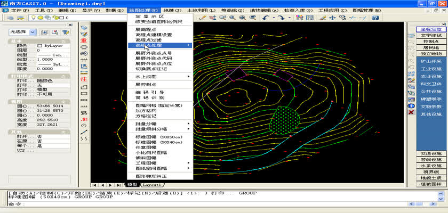448x213 pixels.
Task: Click the eraser toolbar icon
Action: (x=323, y=18)
